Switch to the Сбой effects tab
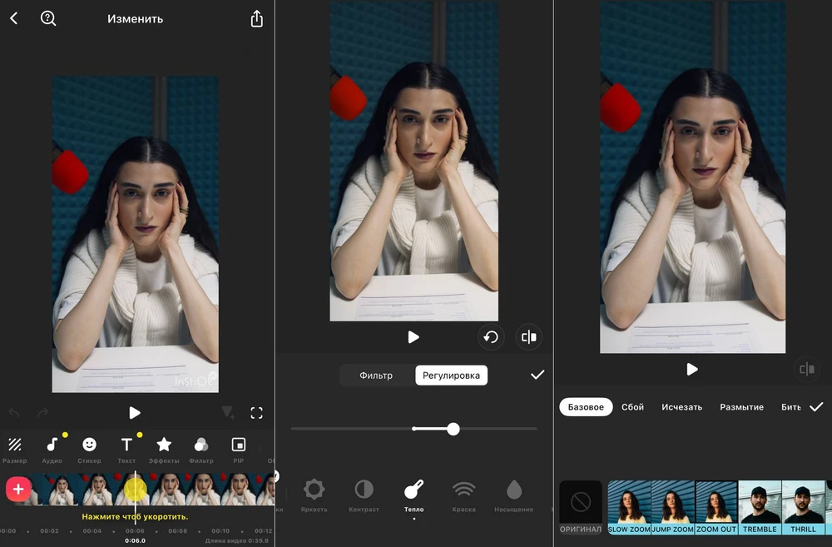This screenshot has width=832, height=547. (x=633, y=407)
